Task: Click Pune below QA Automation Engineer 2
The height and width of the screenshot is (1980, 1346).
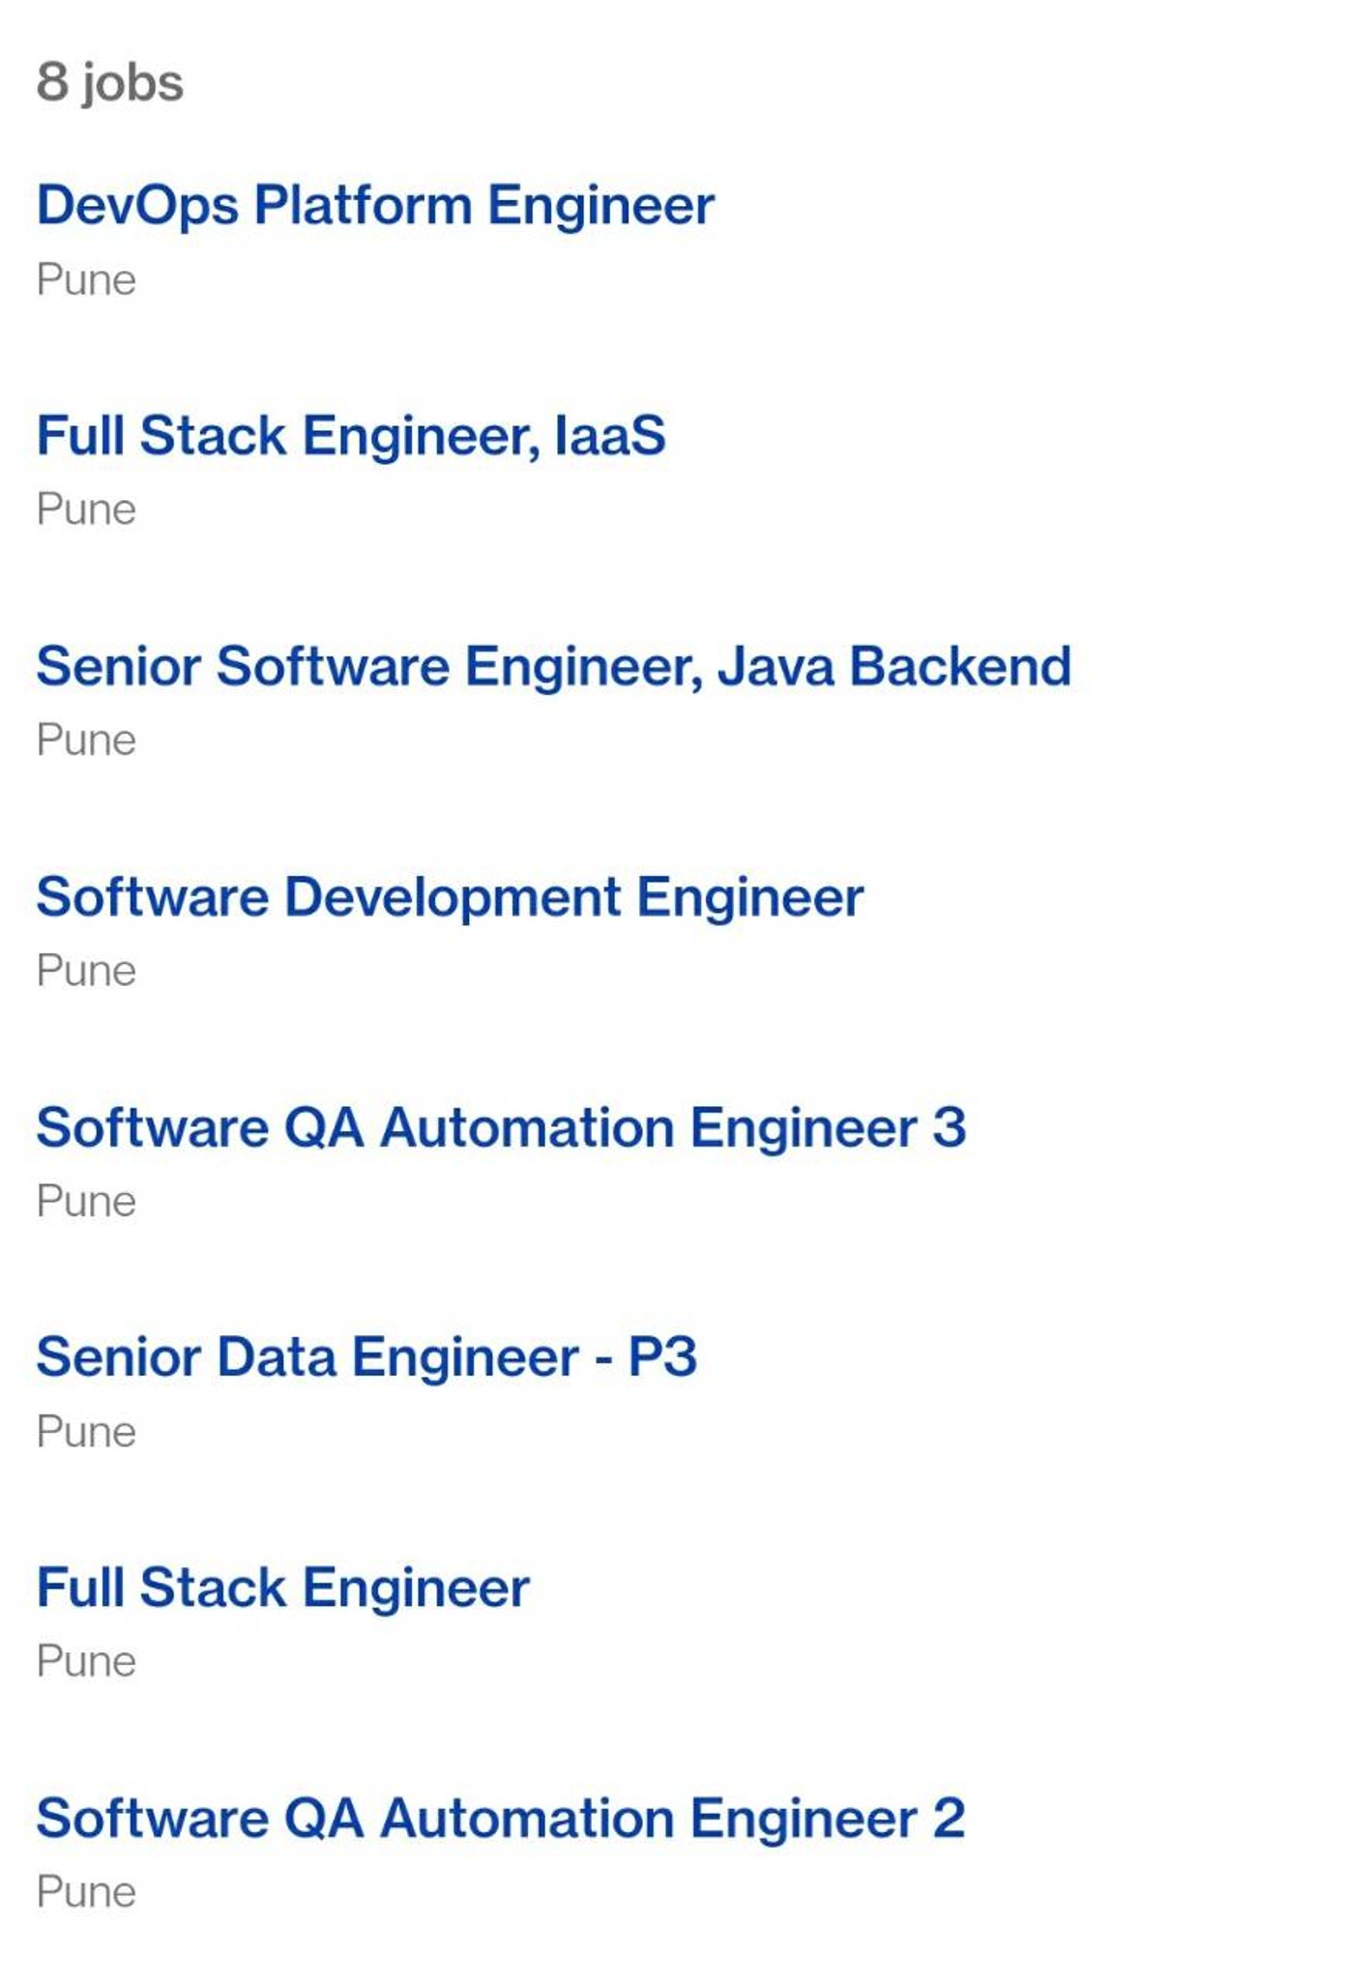Action: click(86, 1892)
